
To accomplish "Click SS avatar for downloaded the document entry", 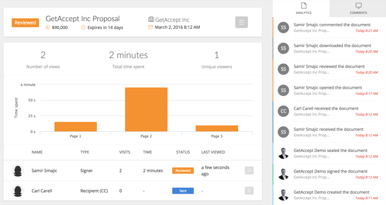I will coord(283,49).
